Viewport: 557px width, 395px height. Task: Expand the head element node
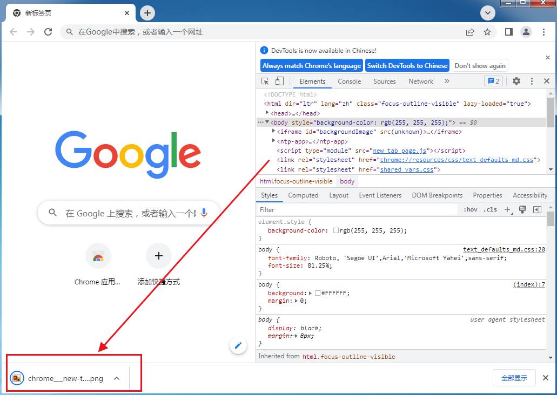coord(267,113)
